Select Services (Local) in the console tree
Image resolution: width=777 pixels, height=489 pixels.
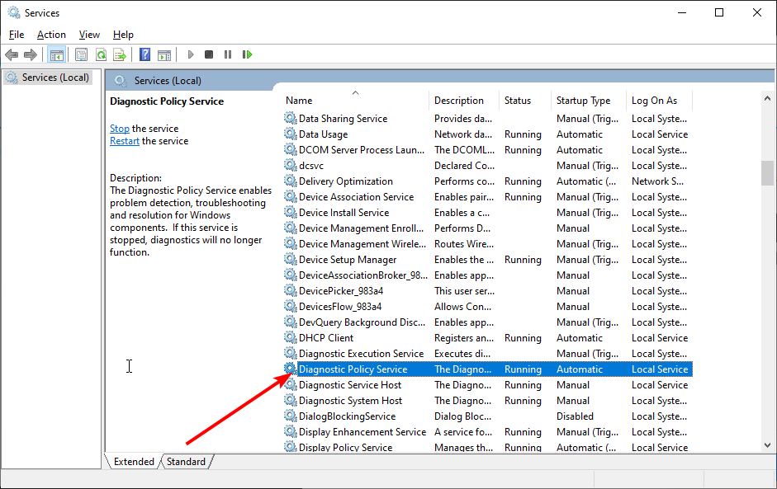tap(55, 78)
